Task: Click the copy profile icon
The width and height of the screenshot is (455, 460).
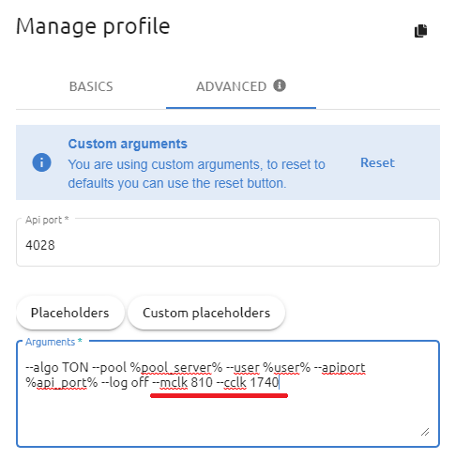Action: point(420,31)
